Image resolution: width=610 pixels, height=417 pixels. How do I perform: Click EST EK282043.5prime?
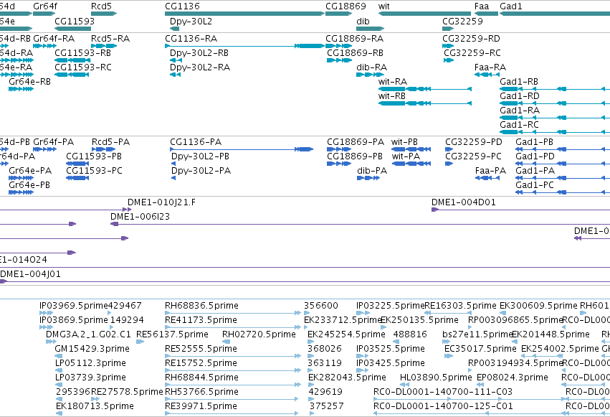click(x=310, y=385)
